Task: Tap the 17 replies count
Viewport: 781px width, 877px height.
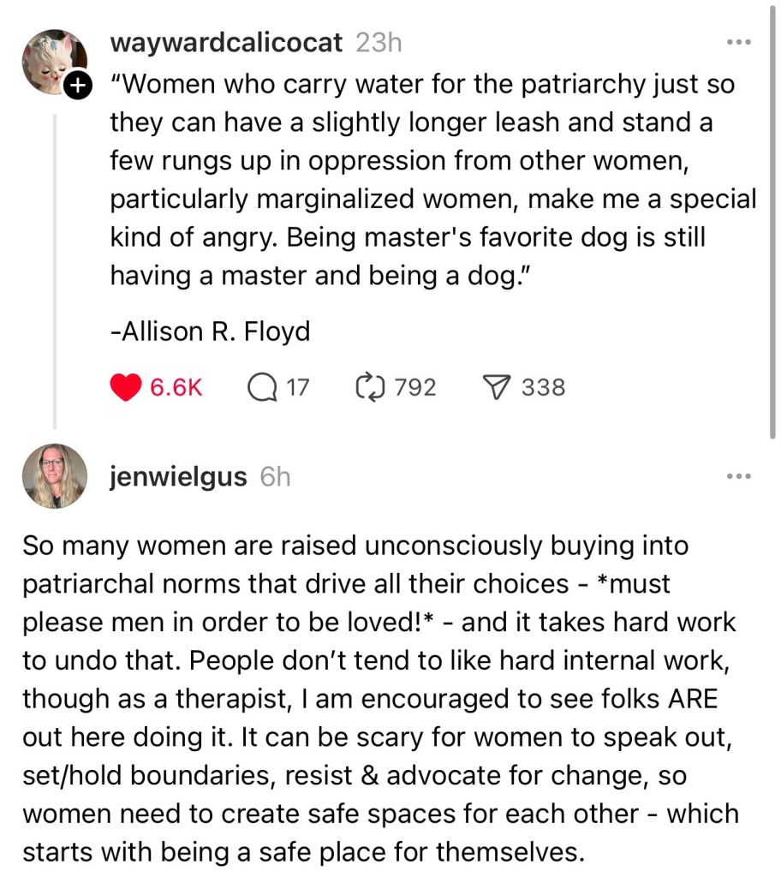Action: point(296,388)
